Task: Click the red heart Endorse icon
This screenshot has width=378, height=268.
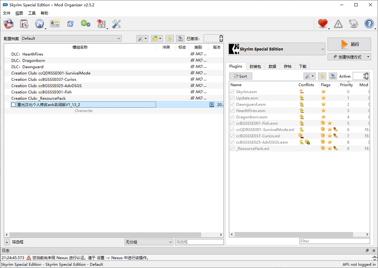Action: click(323, 24)
